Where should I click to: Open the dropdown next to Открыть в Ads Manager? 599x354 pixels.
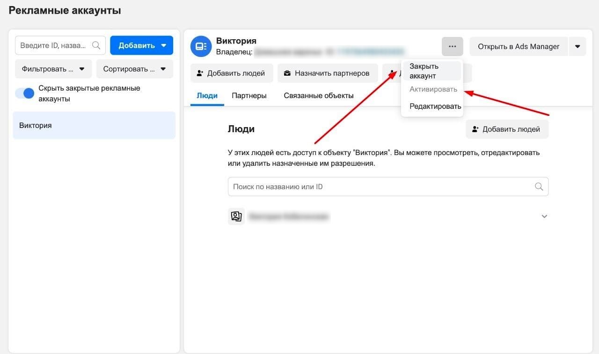coord(577,46)
